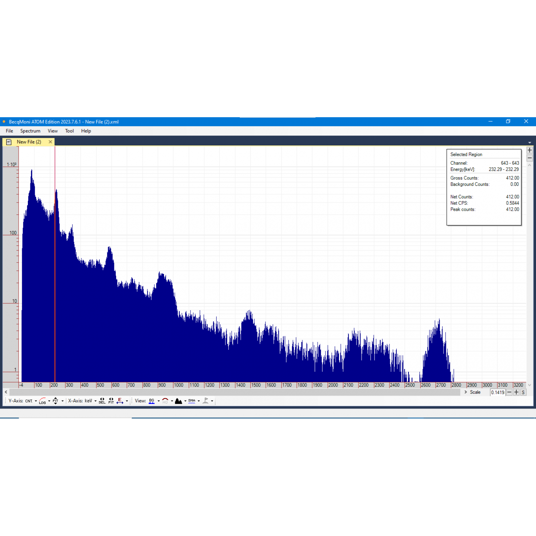Expand the tab list dropdown arrow
Screen dimensions: 536x536
click(x=530, y=143)
